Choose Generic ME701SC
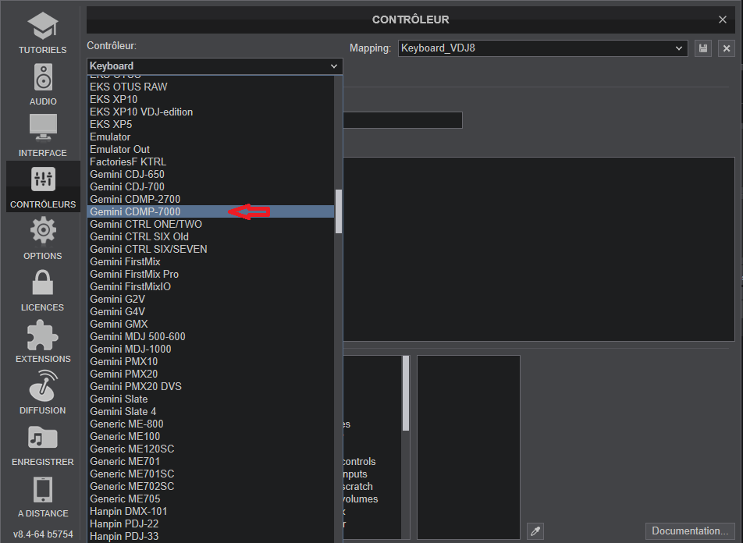 [x=211, y=474]
